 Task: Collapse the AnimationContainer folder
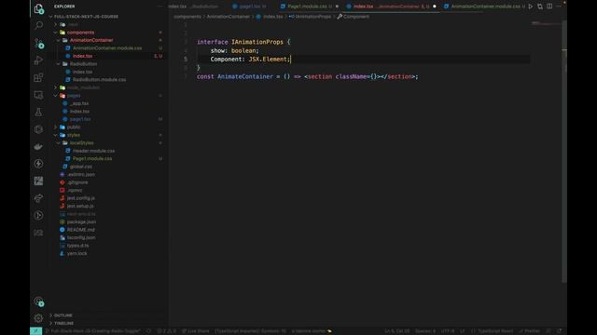point(91,40)
